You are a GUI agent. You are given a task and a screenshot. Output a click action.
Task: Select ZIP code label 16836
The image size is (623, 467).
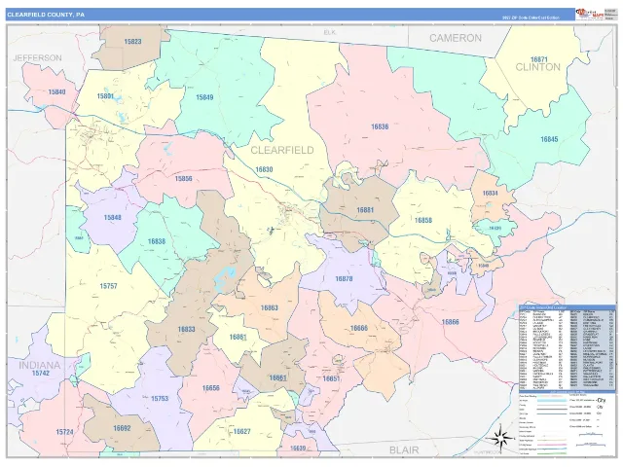380,126
